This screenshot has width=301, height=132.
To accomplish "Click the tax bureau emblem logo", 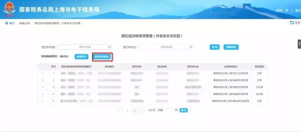I will tap(9, 9).
